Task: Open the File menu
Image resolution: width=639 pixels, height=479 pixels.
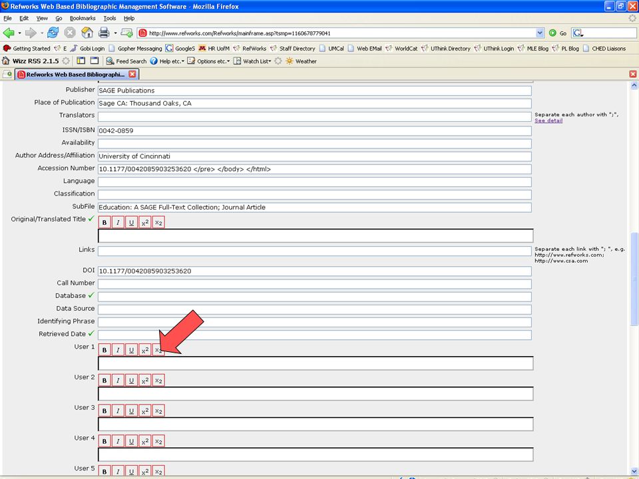Action: (x=7, y=19)
